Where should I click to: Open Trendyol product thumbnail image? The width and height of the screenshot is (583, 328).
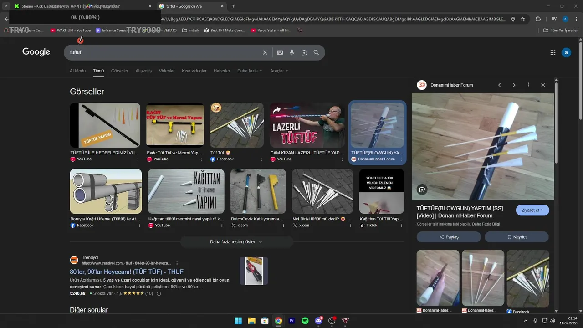coord(254,271)
